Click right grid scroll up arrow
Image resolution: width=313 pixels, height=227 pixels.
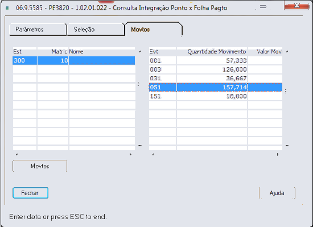coord(287,51)
